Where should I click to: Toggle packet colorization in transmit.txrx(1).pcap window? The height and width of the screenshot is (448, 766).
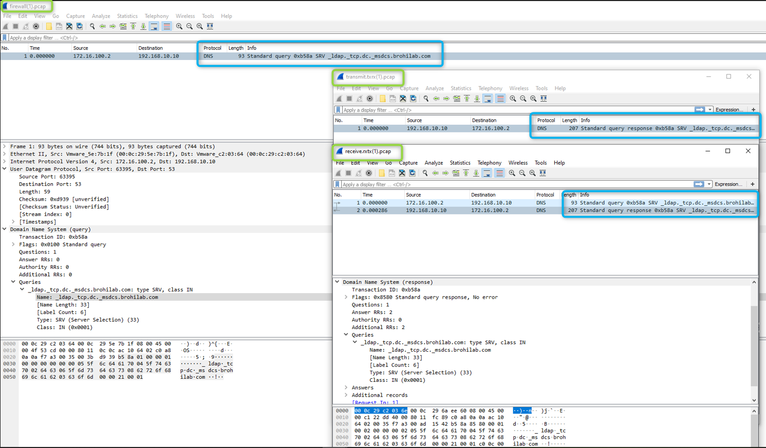500,99
